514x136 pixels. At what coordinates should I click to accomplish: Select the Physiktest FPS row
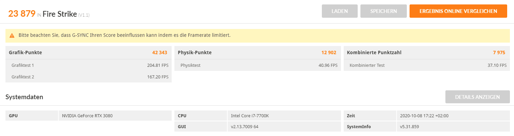[257, 65]
